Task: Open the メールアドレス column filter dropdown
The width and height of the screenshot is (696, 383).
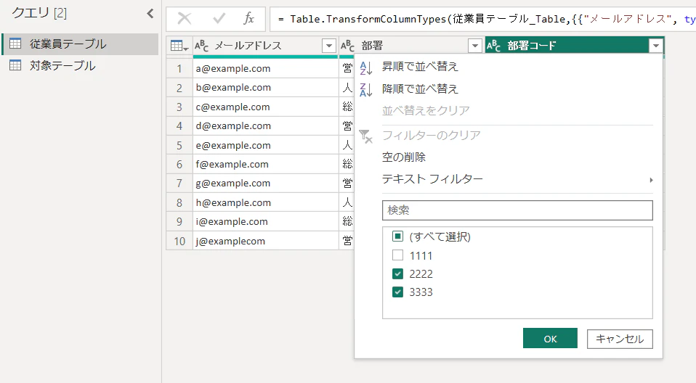Action: point(329,46)
